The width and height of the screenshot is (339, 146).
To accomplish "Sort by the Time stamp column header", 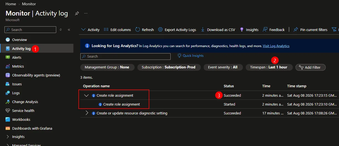I will [x=297, y=86].
